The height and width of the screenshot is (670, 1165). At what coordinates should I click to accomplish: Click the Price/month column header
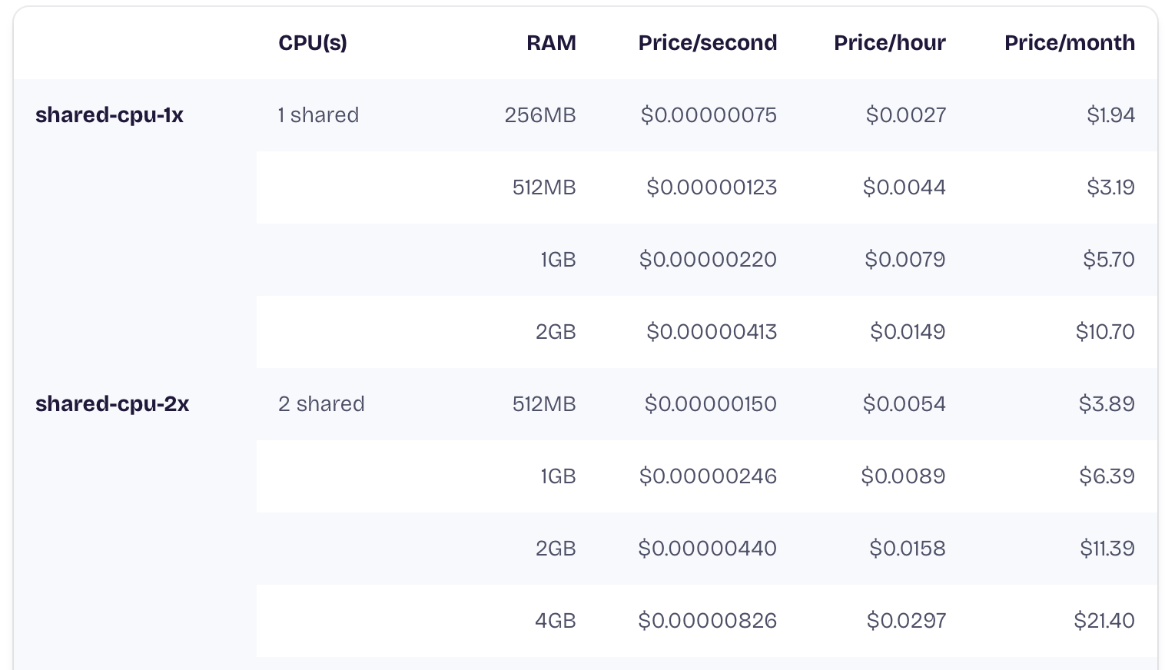point(1069,43)
